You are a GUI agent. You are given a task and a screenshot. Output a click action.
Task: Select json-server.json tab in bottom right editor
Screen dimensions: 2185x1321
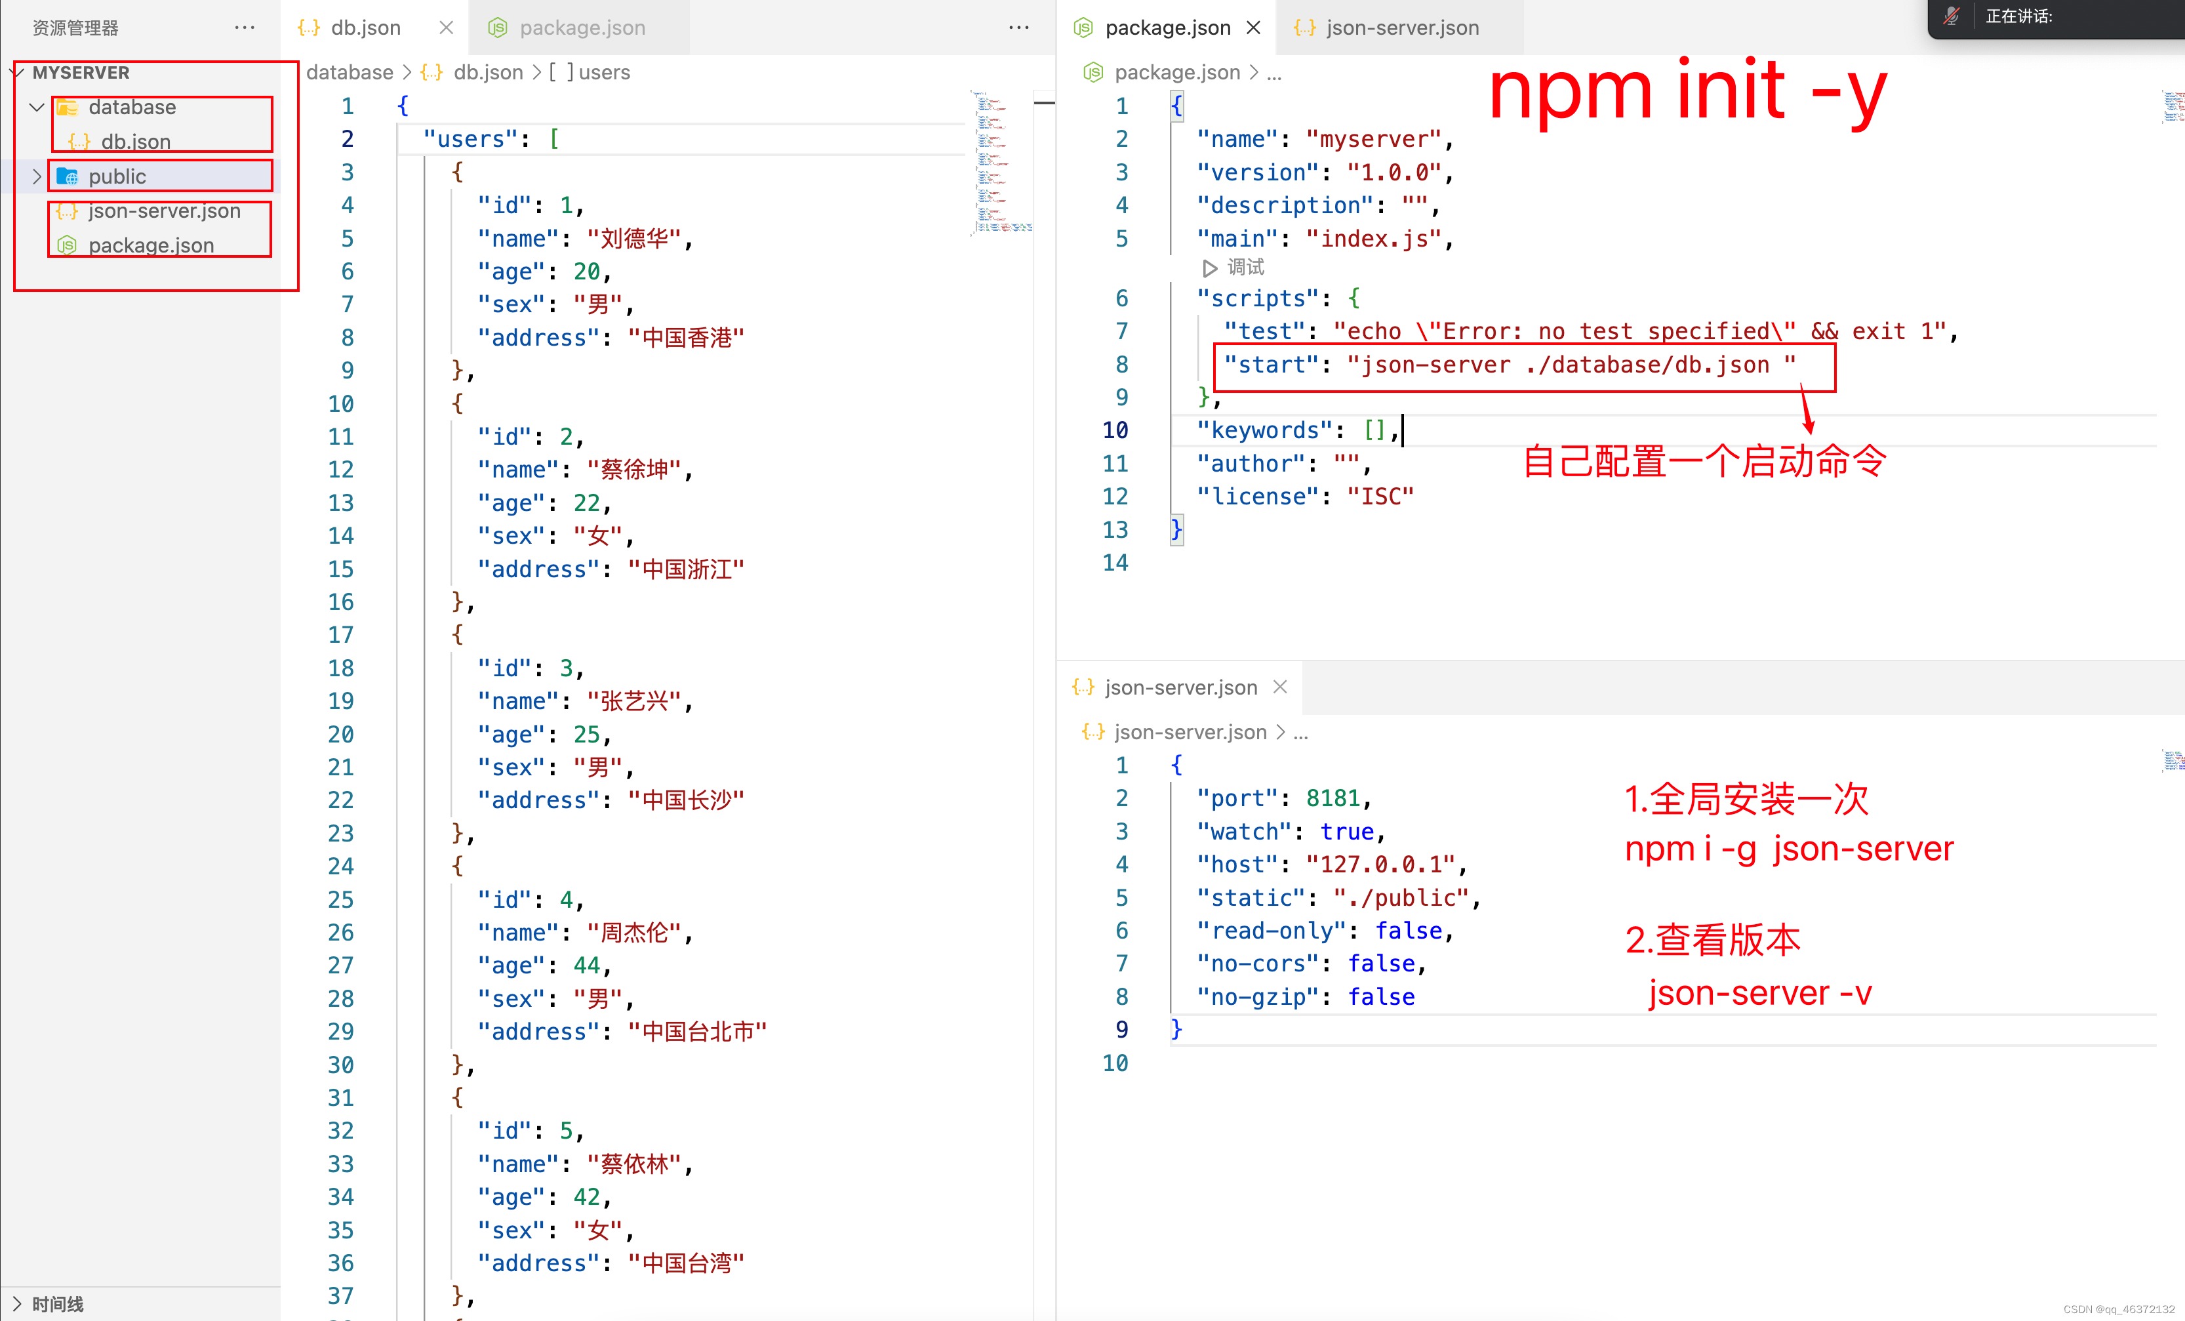click(x=1180, y=687)
